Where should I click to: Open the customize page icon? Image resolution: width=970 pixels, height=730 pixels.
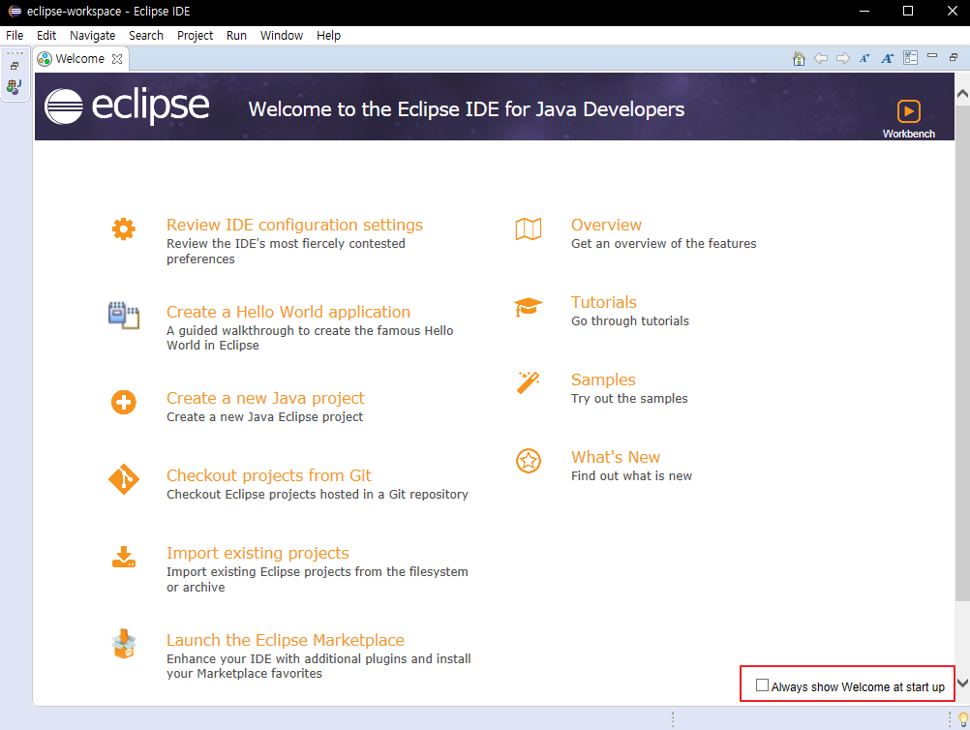coord(910,58)
